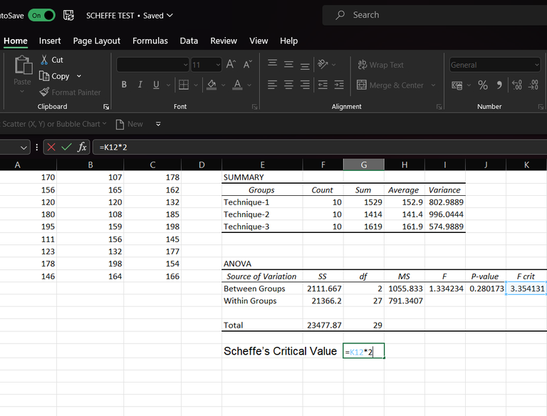The width and height of the screenshot is (547, 416).
Task: Click the Merge & Center button
Action: (x=391, y=85)
